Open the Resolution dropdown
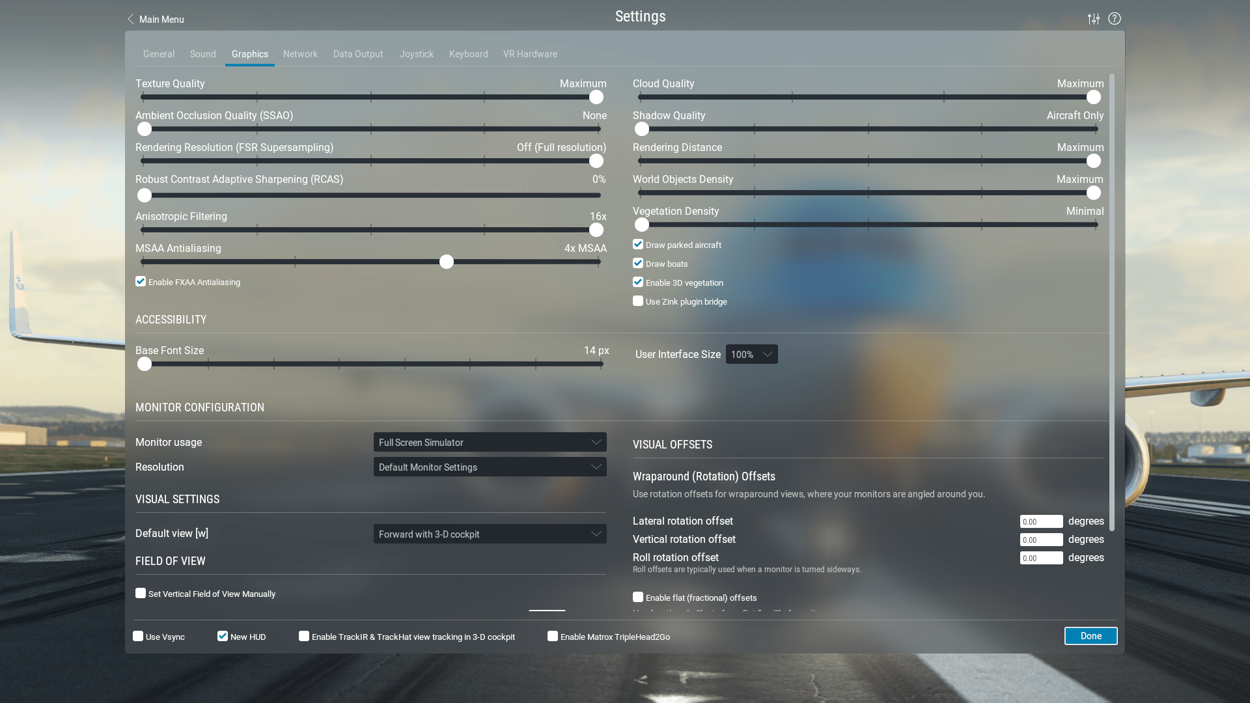 (x=490, y=467)
